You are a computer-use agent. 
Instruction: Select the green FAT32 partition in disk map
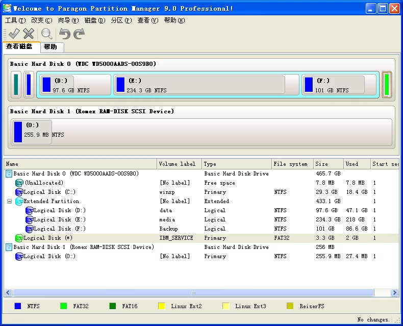tap(387, 85)
